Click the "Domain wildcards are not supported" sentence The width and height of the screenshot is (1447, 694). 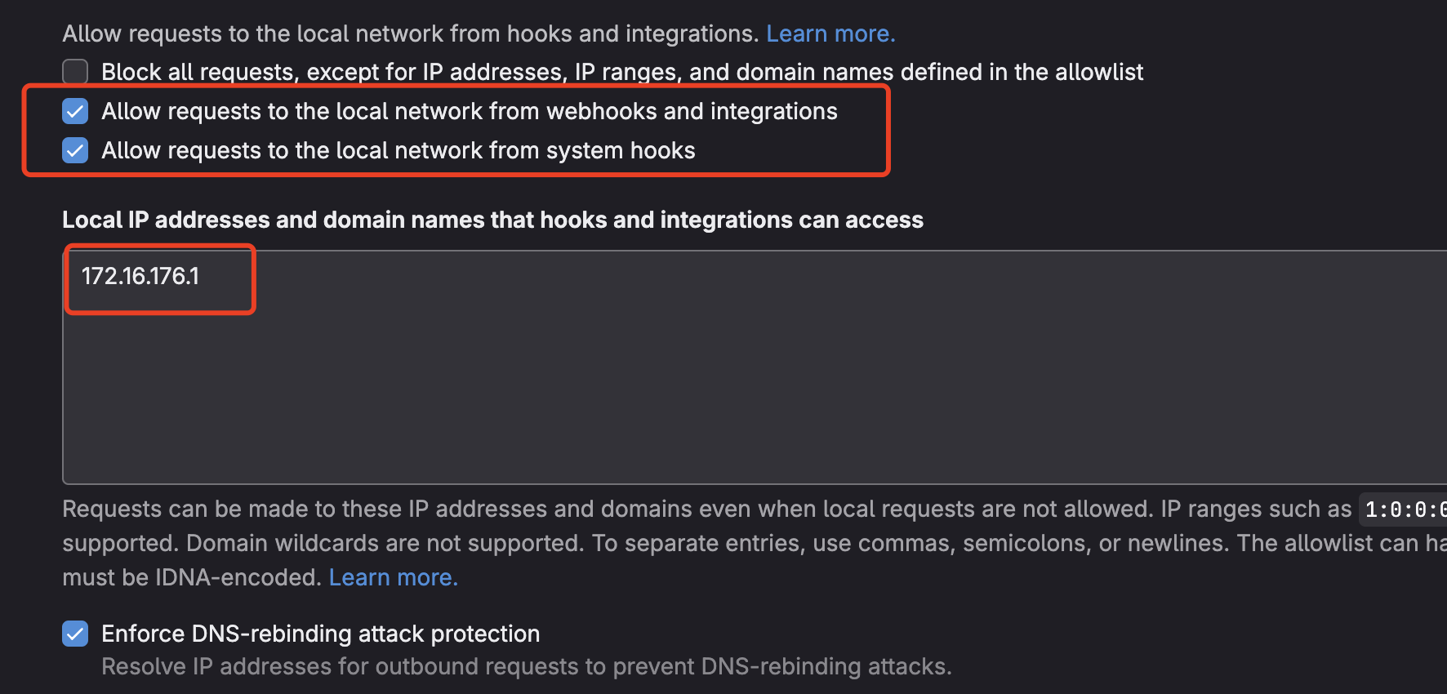pos(384,543)
